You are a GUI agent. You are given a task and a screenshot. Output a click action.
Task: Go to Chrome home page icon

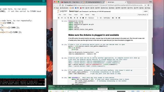point(63,5)
